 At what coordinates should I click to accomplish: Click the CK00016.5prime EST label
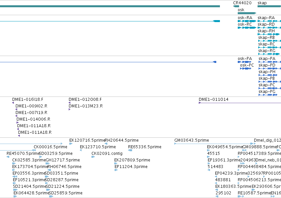(51, 147)
